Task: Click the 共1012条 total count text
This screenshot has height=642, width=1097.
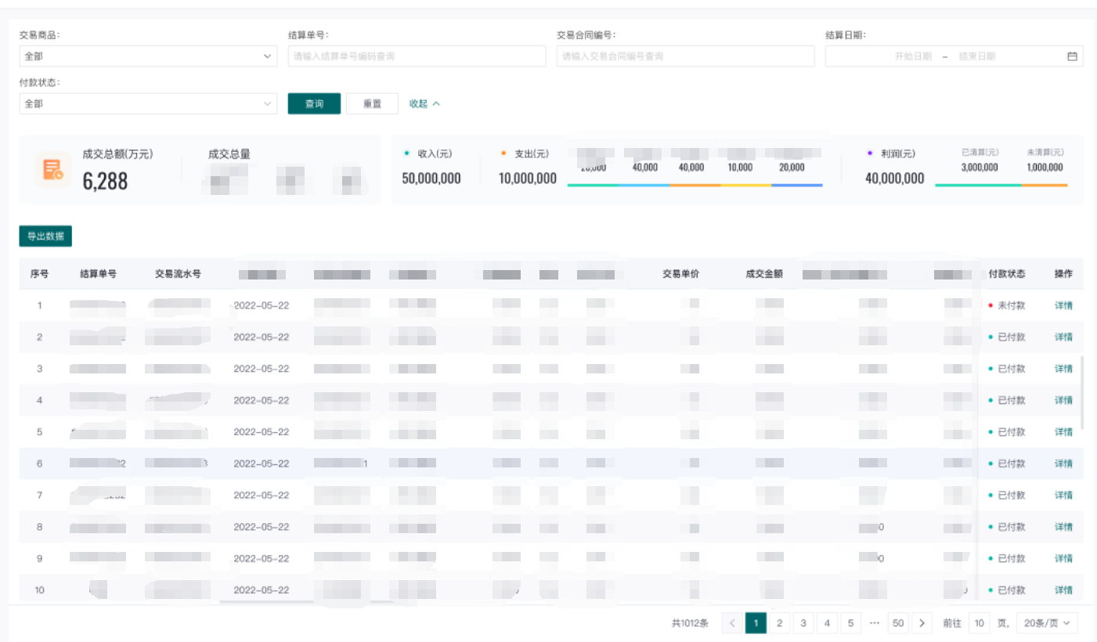Action: [x=690, y=623]
